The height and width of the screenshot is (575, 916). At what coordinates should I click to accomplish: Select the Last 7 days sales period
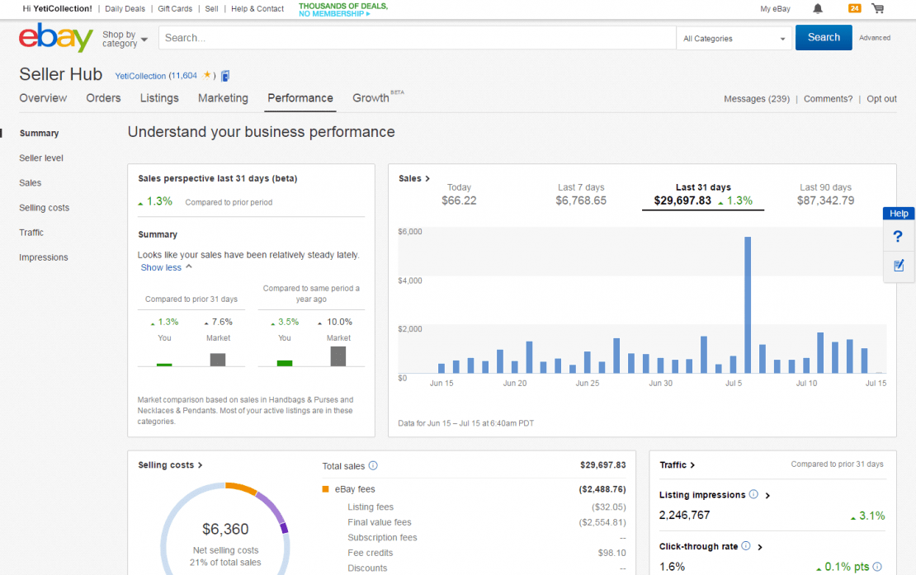tap(581, 192)
